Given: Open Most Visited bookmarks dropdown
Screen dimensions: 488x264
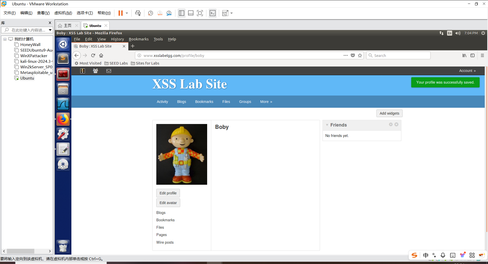Looking at the screenshot, I should [x=88, y=63].
